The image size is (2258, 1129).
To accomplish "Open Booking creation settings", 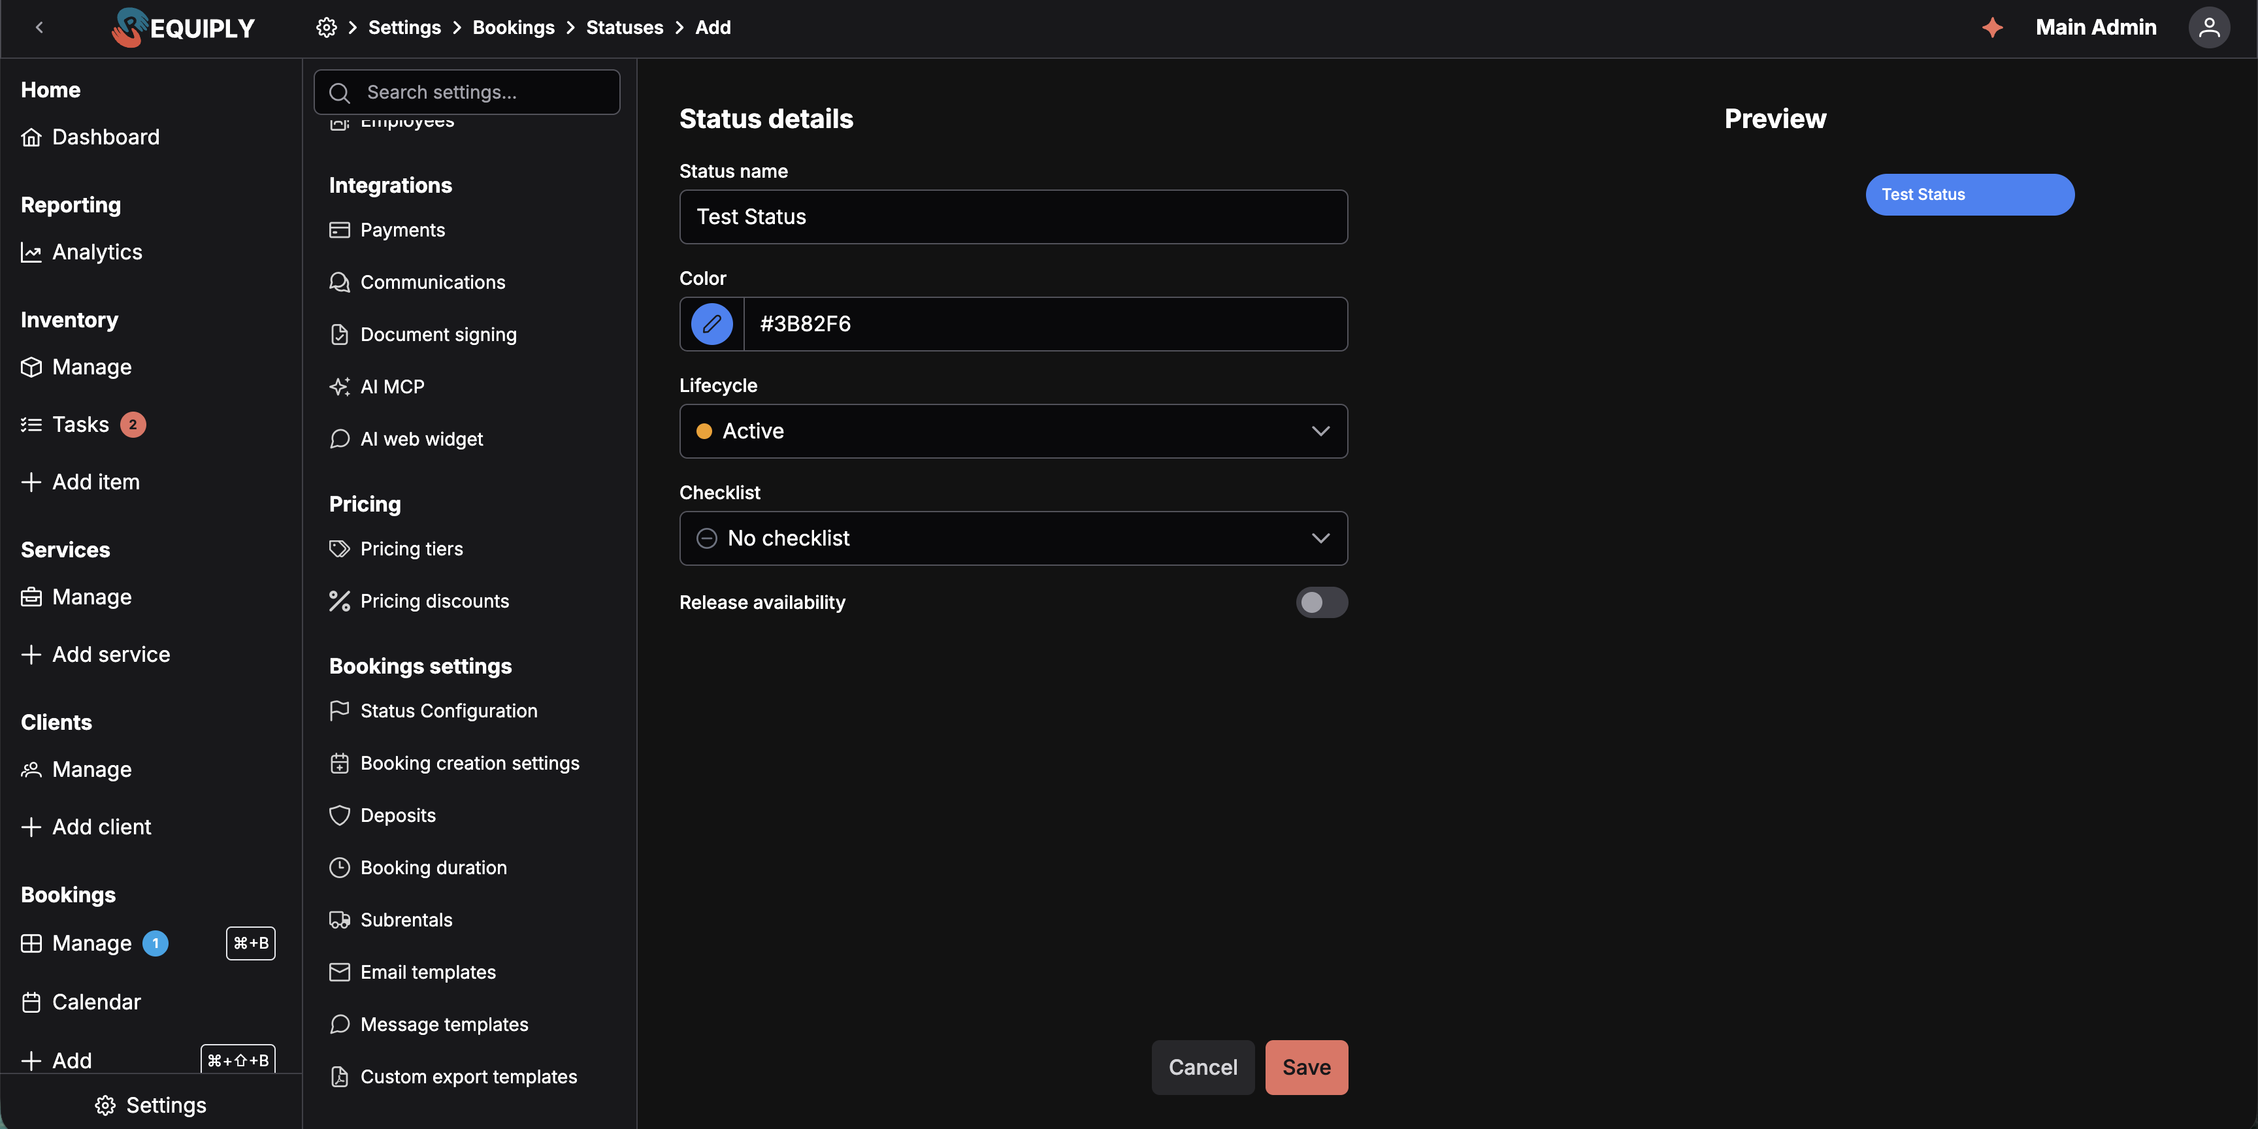I will point(454,764).
